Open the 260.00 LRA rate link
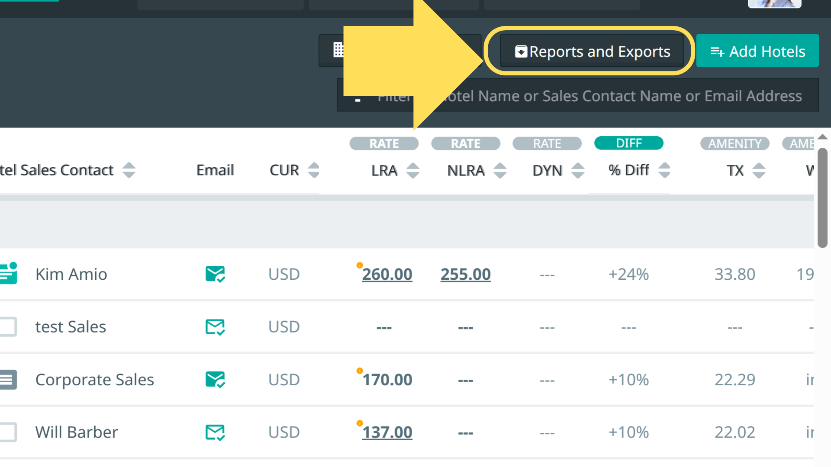Screen dimensions: 831x467 387,275
